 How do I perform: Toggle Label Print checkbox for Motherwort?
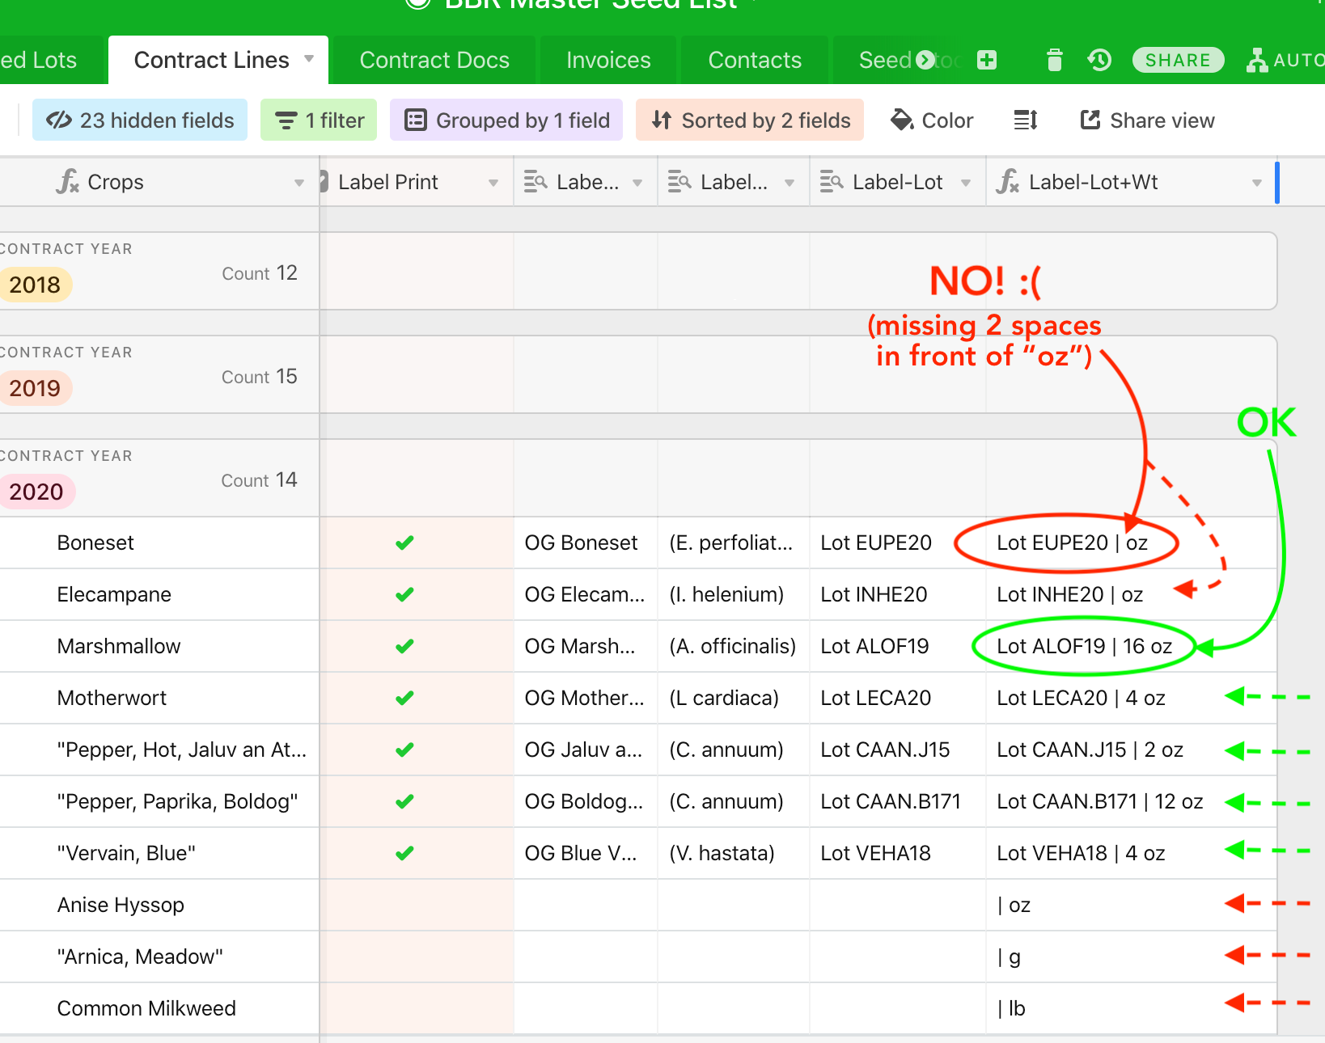point(405,698)
